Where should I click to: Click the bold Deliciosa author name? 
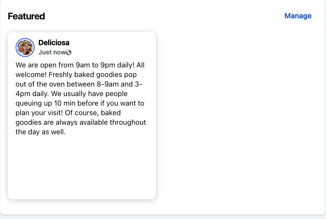point(54,42)
